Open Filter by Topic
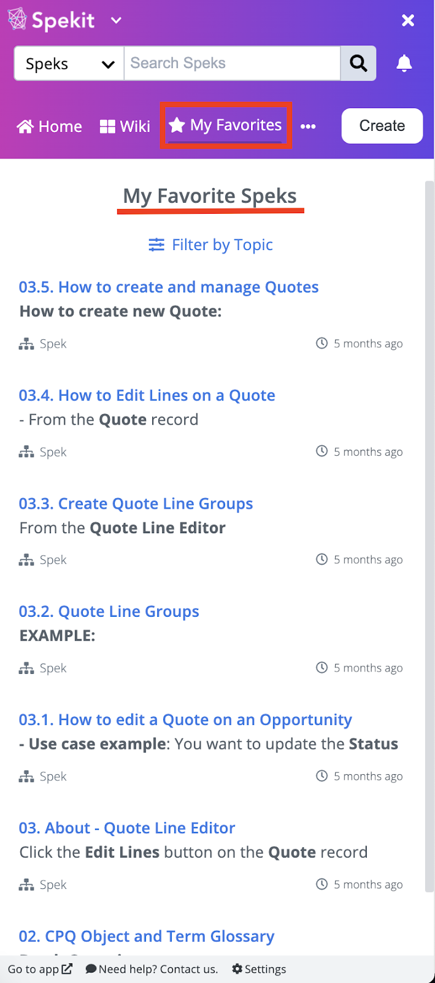Image resolution: width=435 pixels, height=983 pixels. pyautogui.click(x=210, y=245)
